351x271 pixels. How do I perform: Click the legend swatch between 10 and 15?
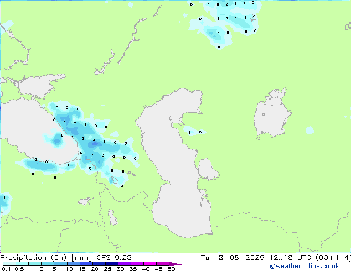point(73,264)
